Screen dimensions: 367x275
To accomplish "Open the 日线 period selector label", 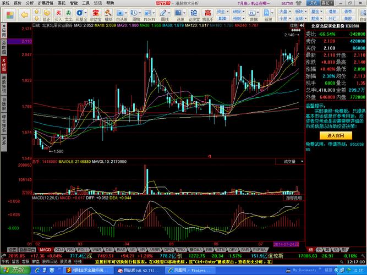I will click(36, 25).
